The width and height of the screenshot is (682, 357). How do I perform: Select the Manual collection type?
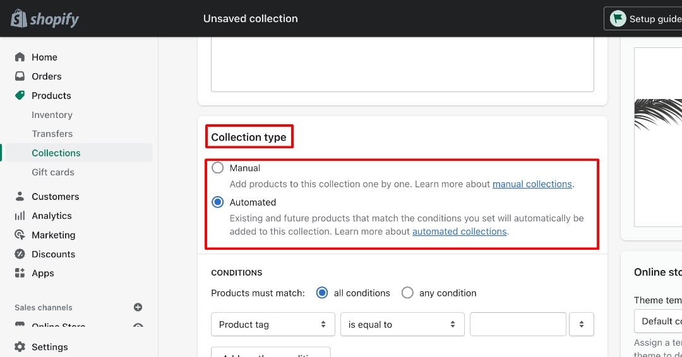point(217,168)
